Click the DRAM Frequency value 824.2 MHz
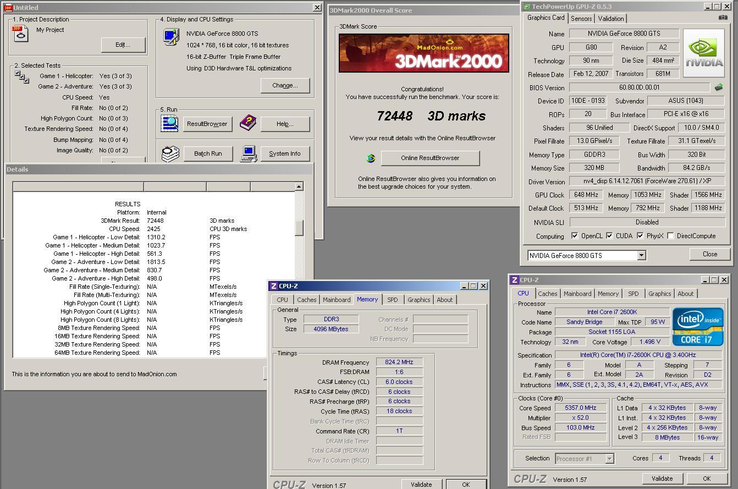Viewport: 738px width, 489px height. 399,362
